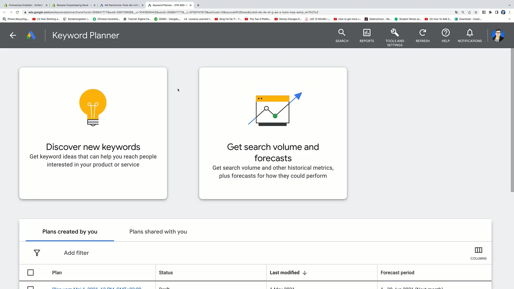Viewport: 514px width, 289px height.
Task: Switch to Beispiel Dropshipping Store tab
Action: (74, 5)
